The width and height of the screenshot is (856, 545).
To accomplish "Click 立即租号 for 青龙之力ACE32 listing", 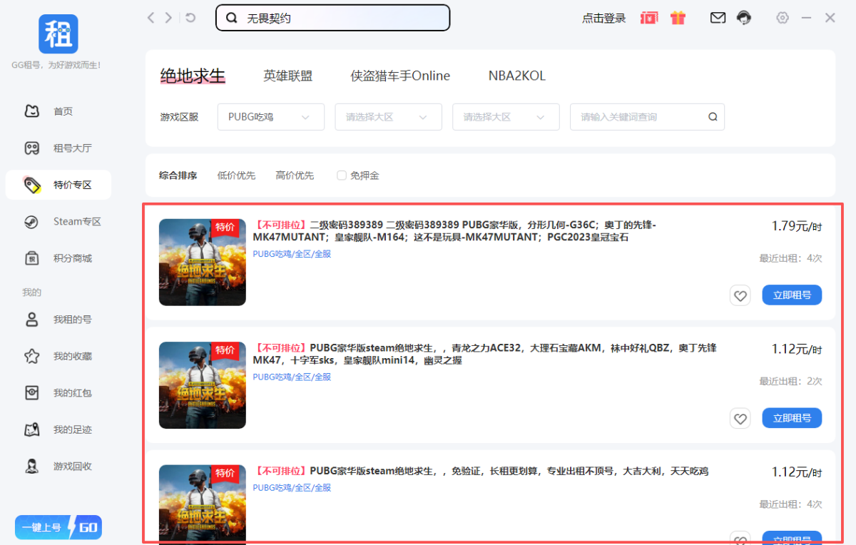I will (792, 418).
